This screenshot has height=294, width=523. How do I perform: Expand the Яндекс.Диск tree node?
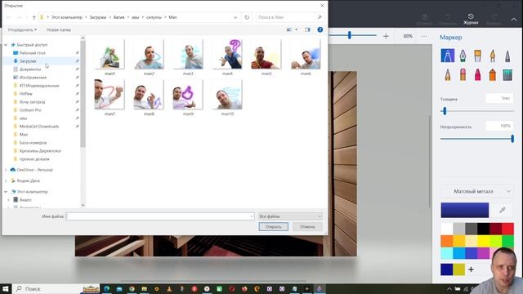tap(6, 180)
